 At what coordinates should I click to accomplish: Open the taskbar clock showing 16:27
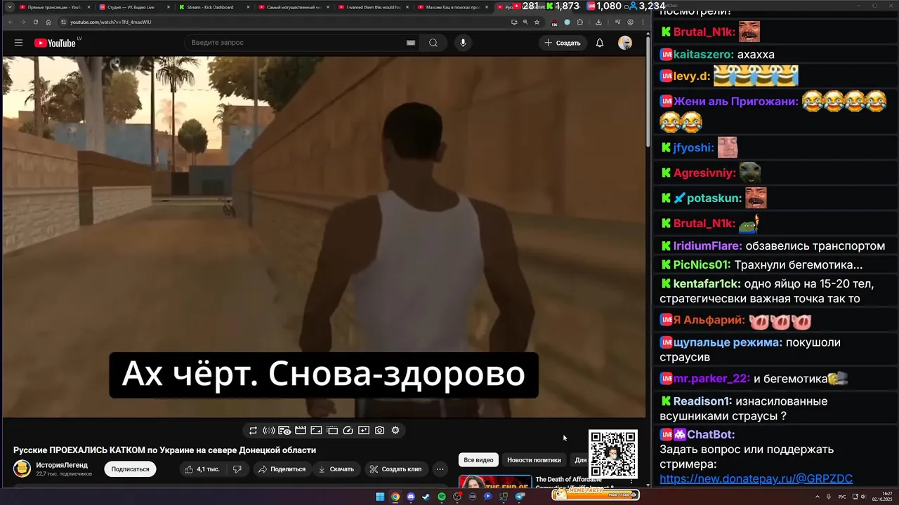(x=881, y=497)
